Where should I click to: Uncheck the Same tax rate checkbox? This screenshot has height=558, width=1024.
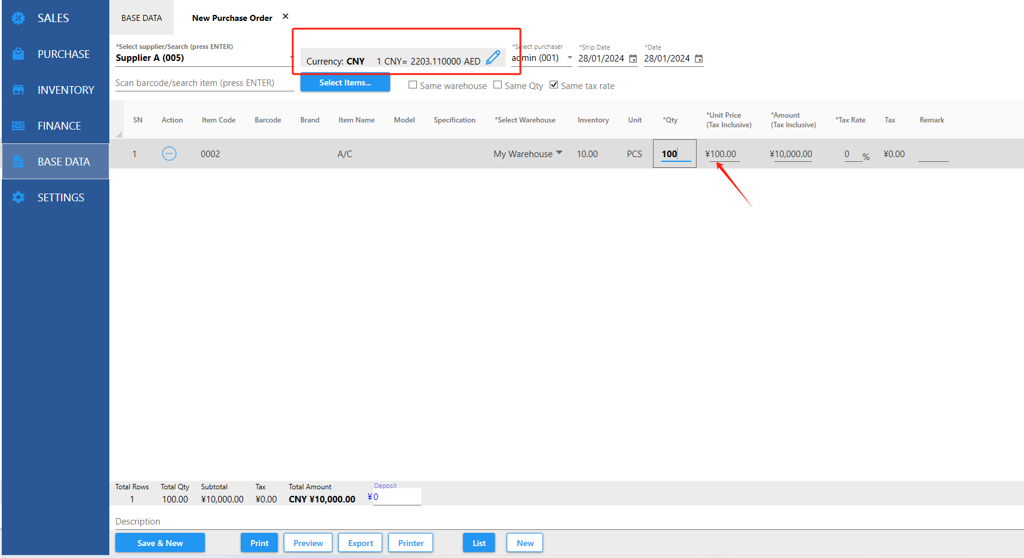coord(554,85)
